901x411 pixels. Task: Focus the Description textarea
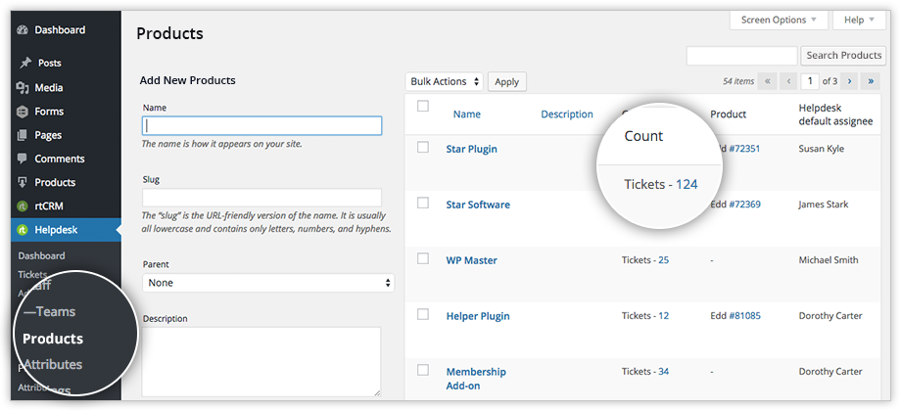pyautogui.click(x=261, y=362)
